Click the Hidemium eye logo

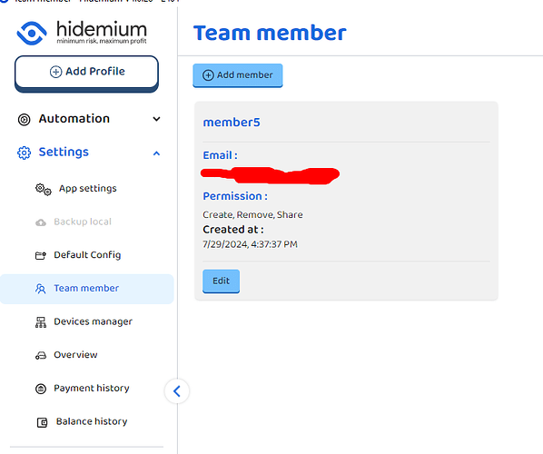[32, 34]
